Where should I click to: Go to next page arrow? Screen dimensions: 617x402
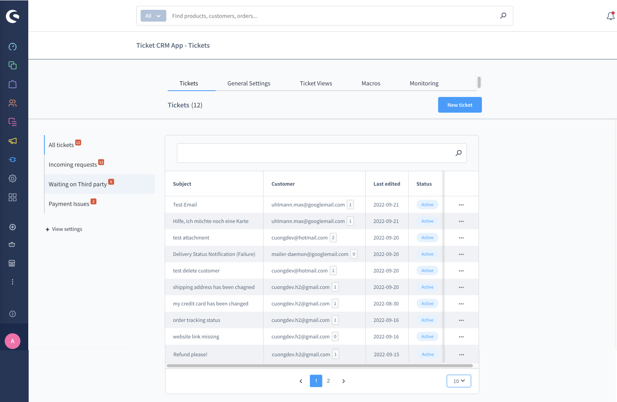tap(344, 381)
